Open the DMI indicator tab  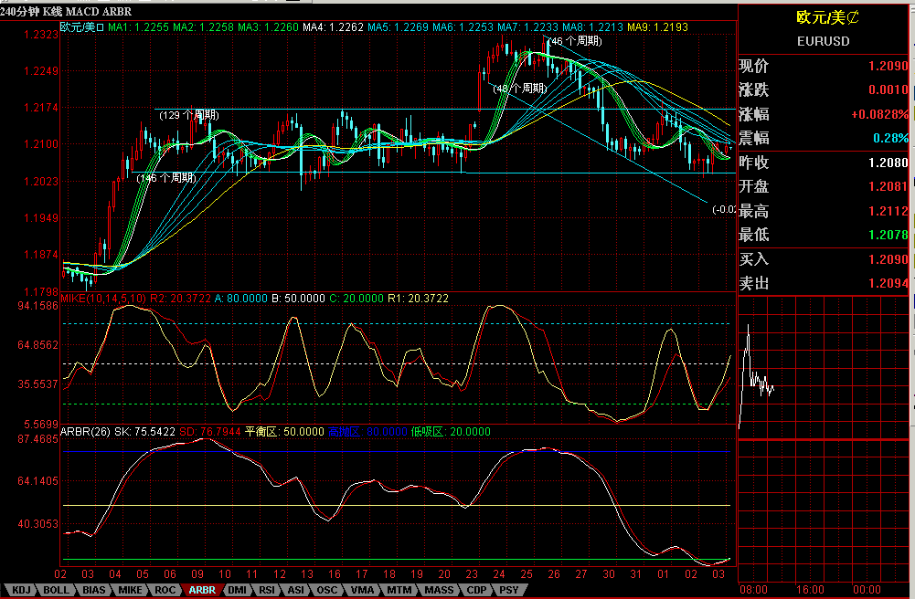[x=237, y=590]
